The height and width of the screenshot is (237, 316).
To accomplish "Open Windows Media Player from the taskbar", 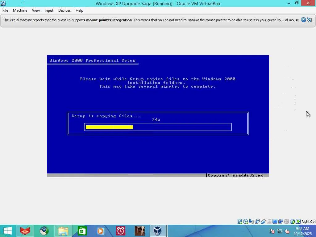I will (101, 231).
